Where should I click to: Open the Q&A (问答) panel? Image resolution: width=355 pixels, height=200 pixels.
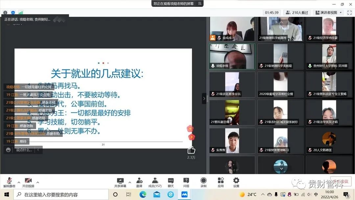186,182
